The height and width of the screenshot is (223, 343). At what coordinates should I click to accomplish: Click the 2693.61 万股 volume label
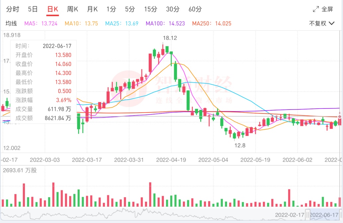pyautogui.click(x=20, y=170)
